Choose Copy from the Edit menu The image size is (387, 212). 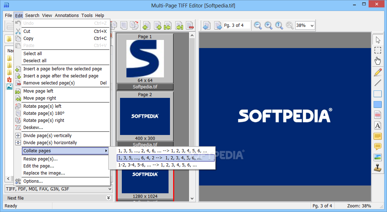[x=62, y=39]
